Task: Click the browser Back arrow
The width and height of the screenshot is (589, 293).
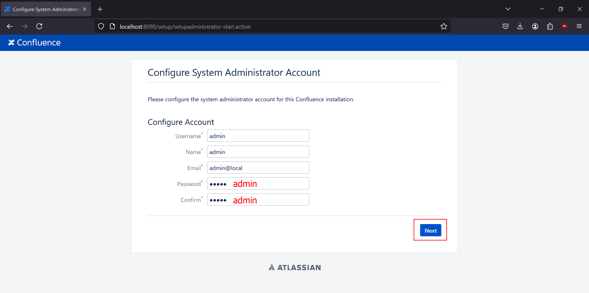Action: coord(10,26)
